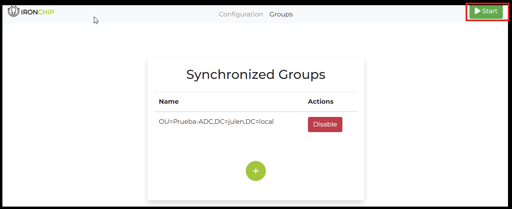512x209 pixels.
Task: Open the Configuration tab
Action: (241, 14)
